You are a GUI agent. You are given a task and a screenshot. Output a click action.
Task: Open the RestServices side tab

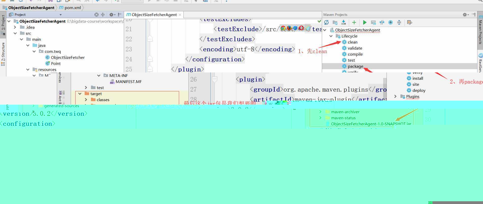click(480, 62)
